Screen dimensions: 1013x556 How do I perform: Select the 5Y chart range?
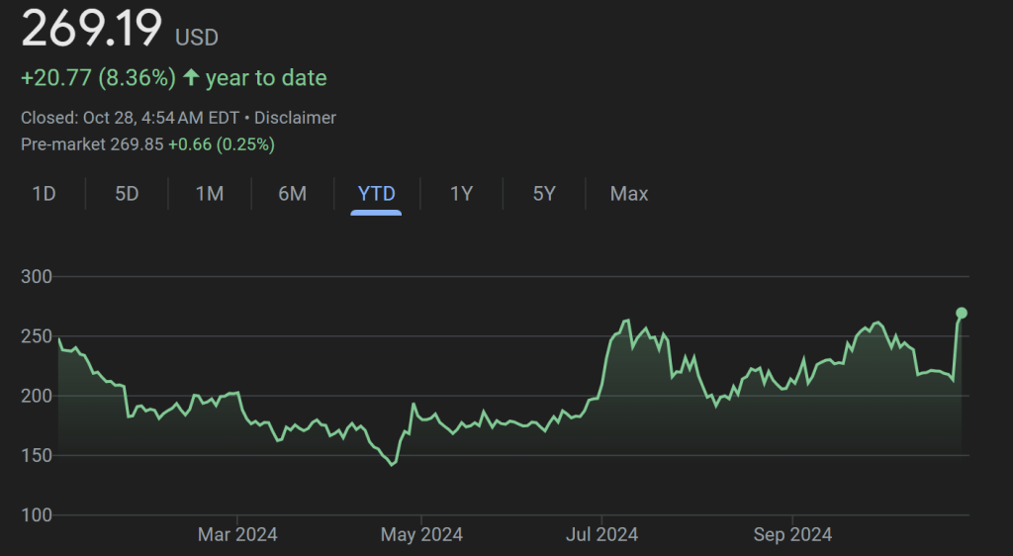pyautogui.click(x=544, y=194)
